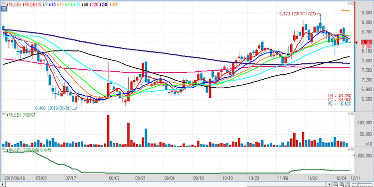
Task: Click the 08/07 date axis label
Action: pyautogui.click(x=114, y=178)
